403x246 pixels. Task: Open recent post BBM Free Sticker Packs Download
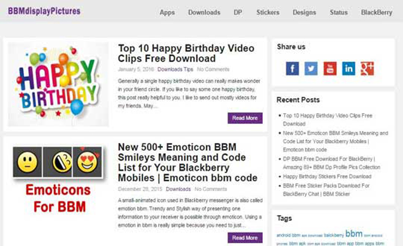tap(326, 189)
